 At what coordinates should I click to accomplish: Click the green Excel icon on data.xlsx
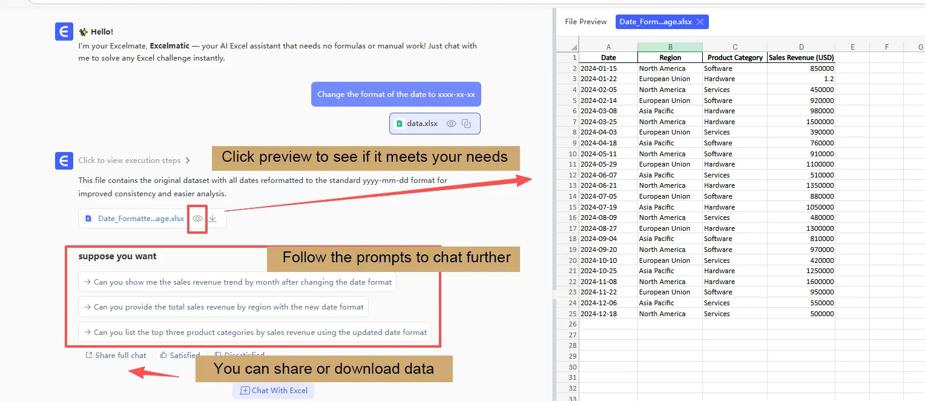(x=399, y=123)
